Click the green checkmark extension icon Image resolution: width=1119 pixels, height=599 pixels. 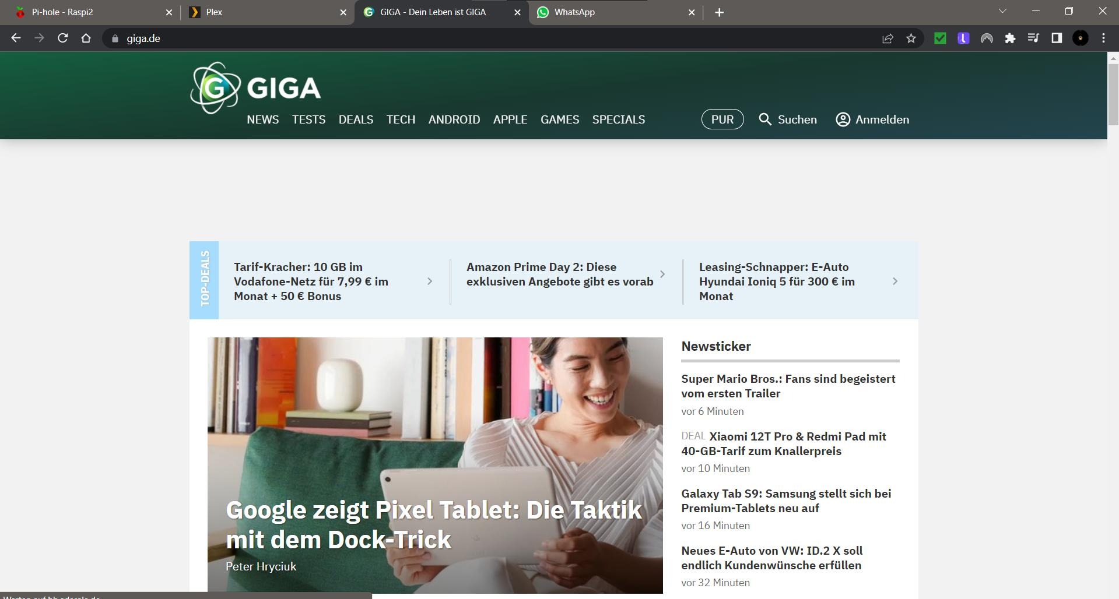[x=940, y=38]
